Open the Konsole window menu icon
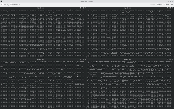Image resolution: width=174 pixels, height=109 pixels. point(1,1)
